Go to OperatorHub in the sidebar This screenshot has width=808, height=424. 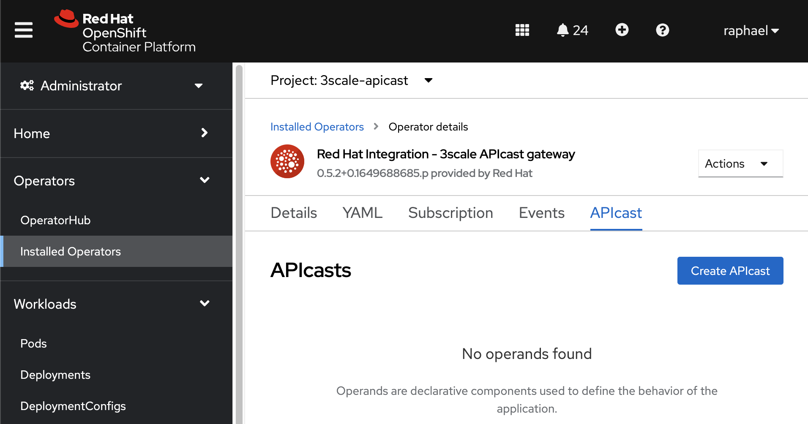pyautogui.click(x=55, y=220)
